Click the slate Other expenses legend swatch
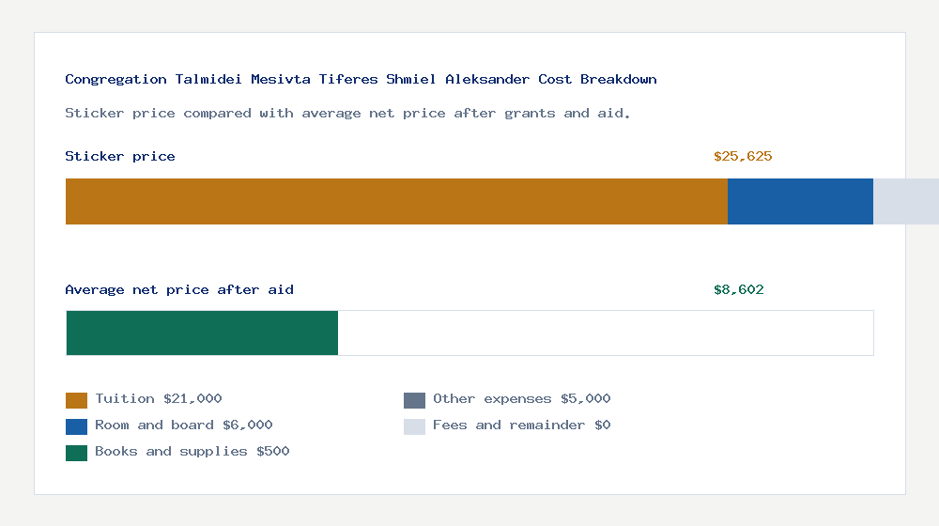Screen dimensions: 939x526 pyautogui.click(x=414, y=400)
